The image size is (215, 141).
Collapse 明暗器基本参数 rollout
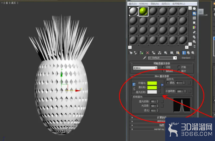tap(162, 63)
